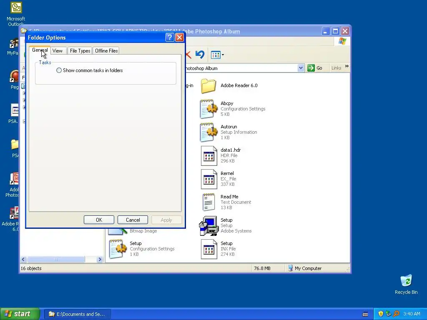Expand the address bar dropdown arrow
Image resolution: width=427 pixels, height=320 pixels.
pyautogui.click(x=301, y=68)
